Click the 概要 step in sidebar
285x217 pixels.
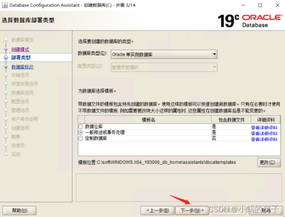(16, 137)
